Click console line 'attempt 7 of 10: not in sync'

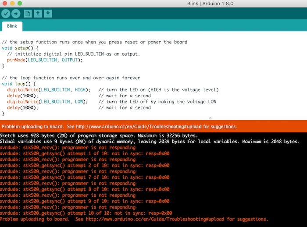tap(85, 177)
